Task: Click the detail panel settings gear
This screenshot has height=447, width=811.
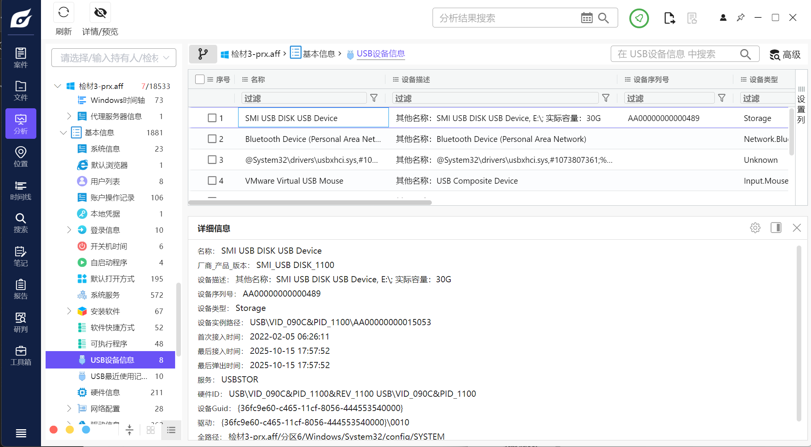Action: coord(755,228)
